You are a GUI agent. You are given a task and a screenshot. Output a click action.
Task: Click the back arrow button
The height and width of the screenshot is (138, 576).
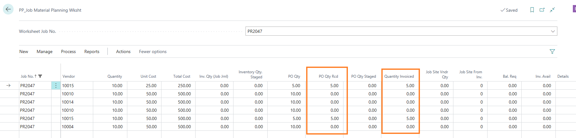[8, 9]
